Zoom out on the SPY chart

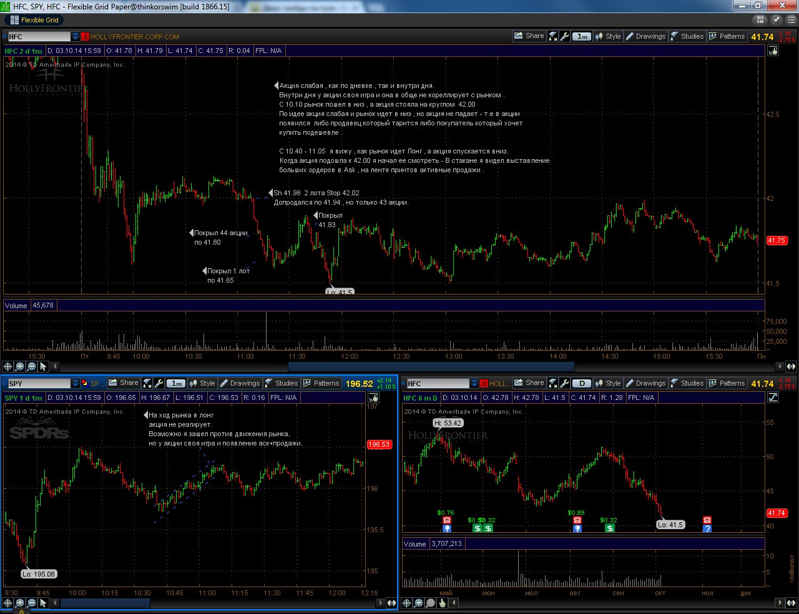[x=31, y=603]
